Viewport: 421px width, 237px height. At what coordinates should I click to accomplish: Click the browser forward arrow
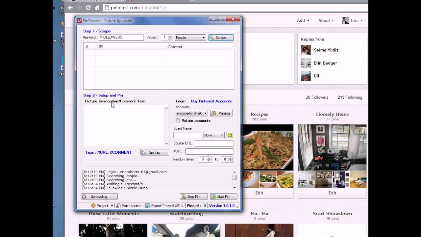79,7
